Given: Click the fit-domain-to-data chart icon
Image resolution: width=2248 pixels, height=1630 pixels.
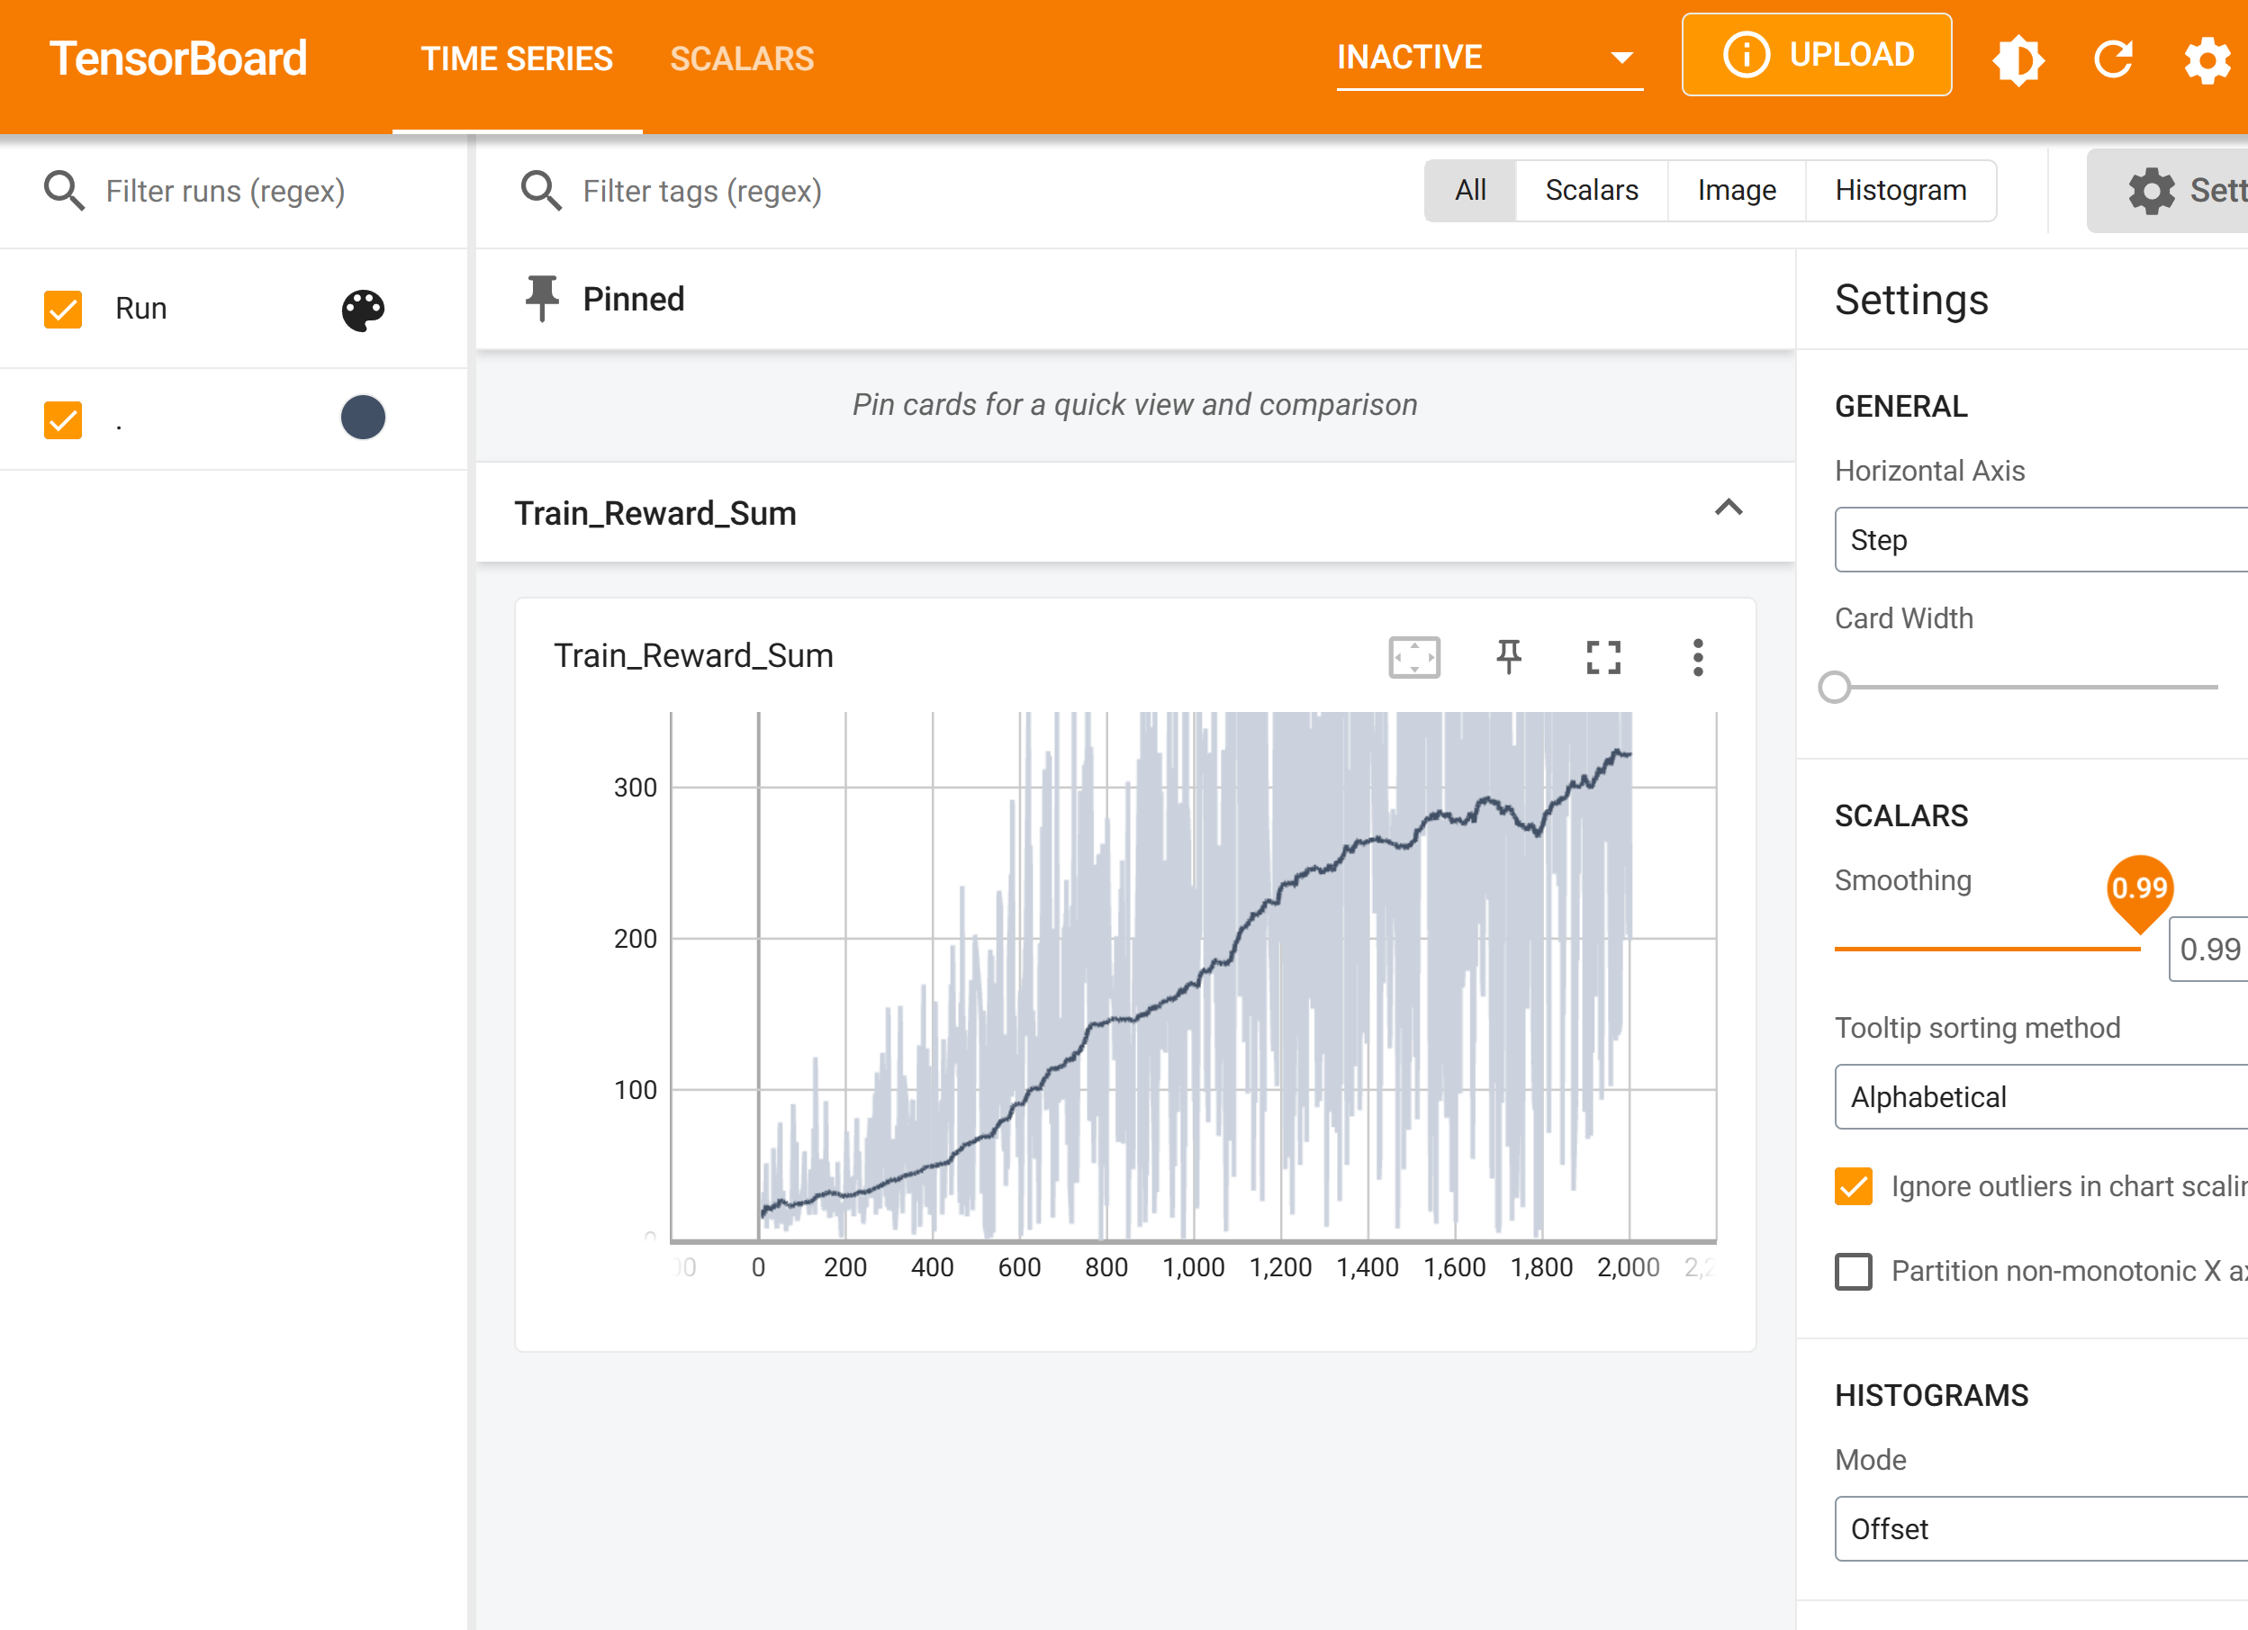Looking at the screenshot, I should coord(1413,657).
